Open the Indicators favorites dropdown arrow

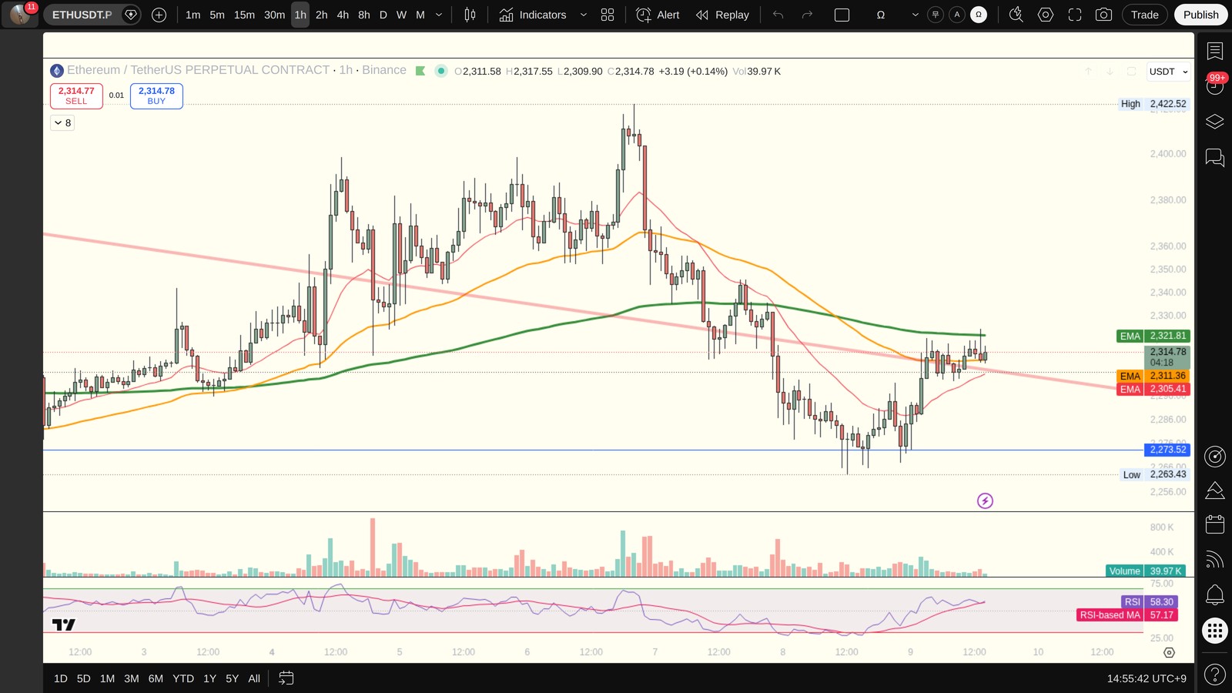(583, 15)
